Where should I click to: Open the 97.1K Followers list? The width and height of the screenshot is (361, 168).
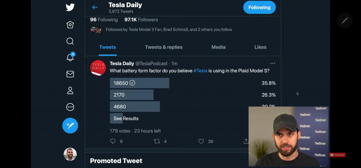141,20
